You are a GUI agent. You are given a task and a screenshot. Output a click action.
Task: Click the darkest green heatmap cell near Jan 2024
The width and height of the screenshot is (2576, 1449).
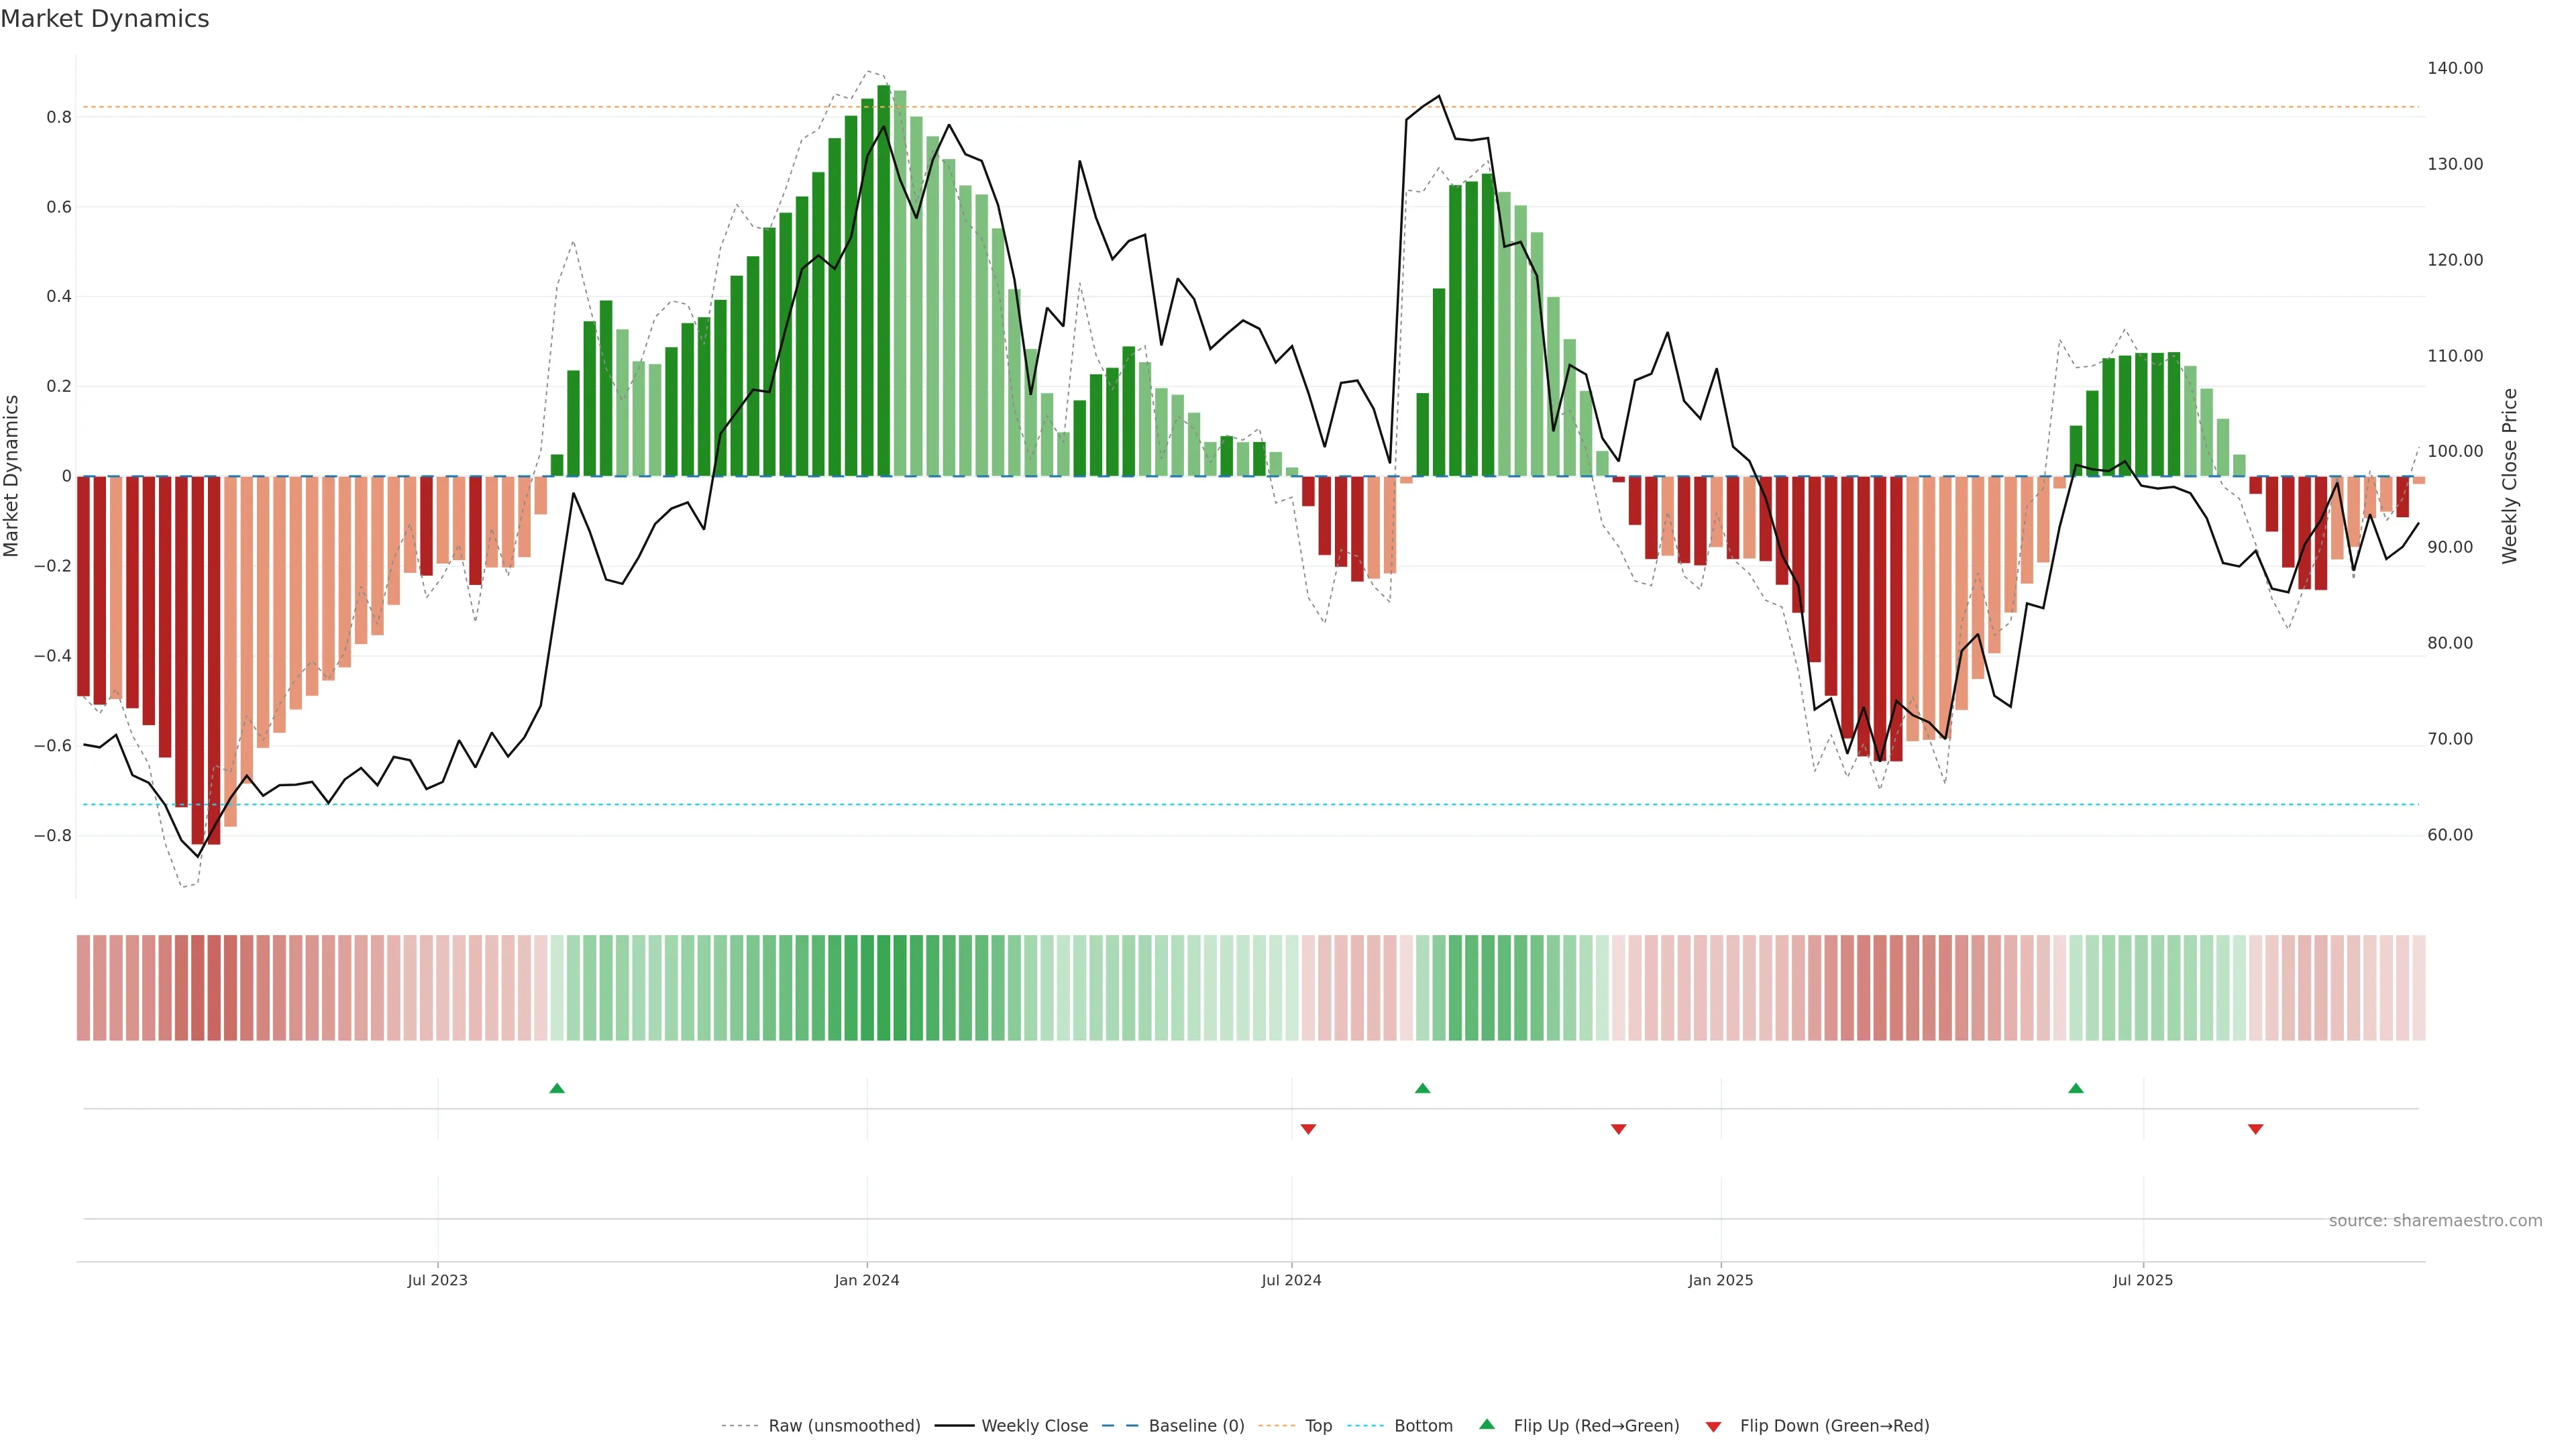883,988
